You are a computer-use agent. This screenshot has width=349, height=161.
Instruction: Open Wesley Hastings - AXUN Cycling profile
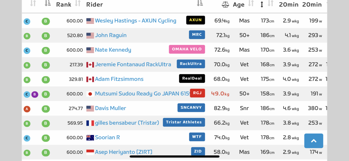(136, 21)
